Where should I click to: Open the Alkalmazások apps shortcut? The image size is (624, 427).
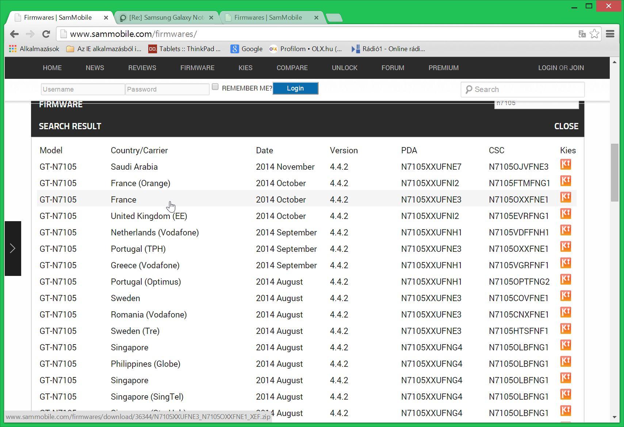pos(34,49)
